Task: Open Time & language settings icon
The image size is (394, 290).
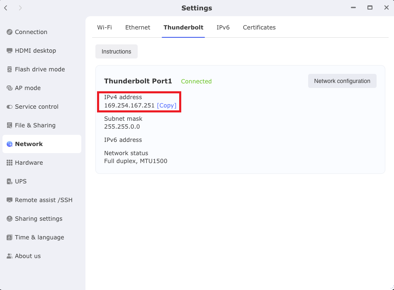Action: pos(10,237)
